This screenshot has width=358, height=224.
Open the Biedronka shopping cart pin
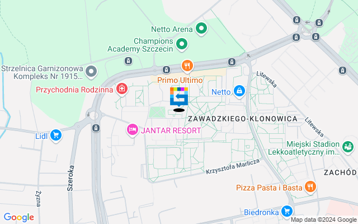coord(287,212)
